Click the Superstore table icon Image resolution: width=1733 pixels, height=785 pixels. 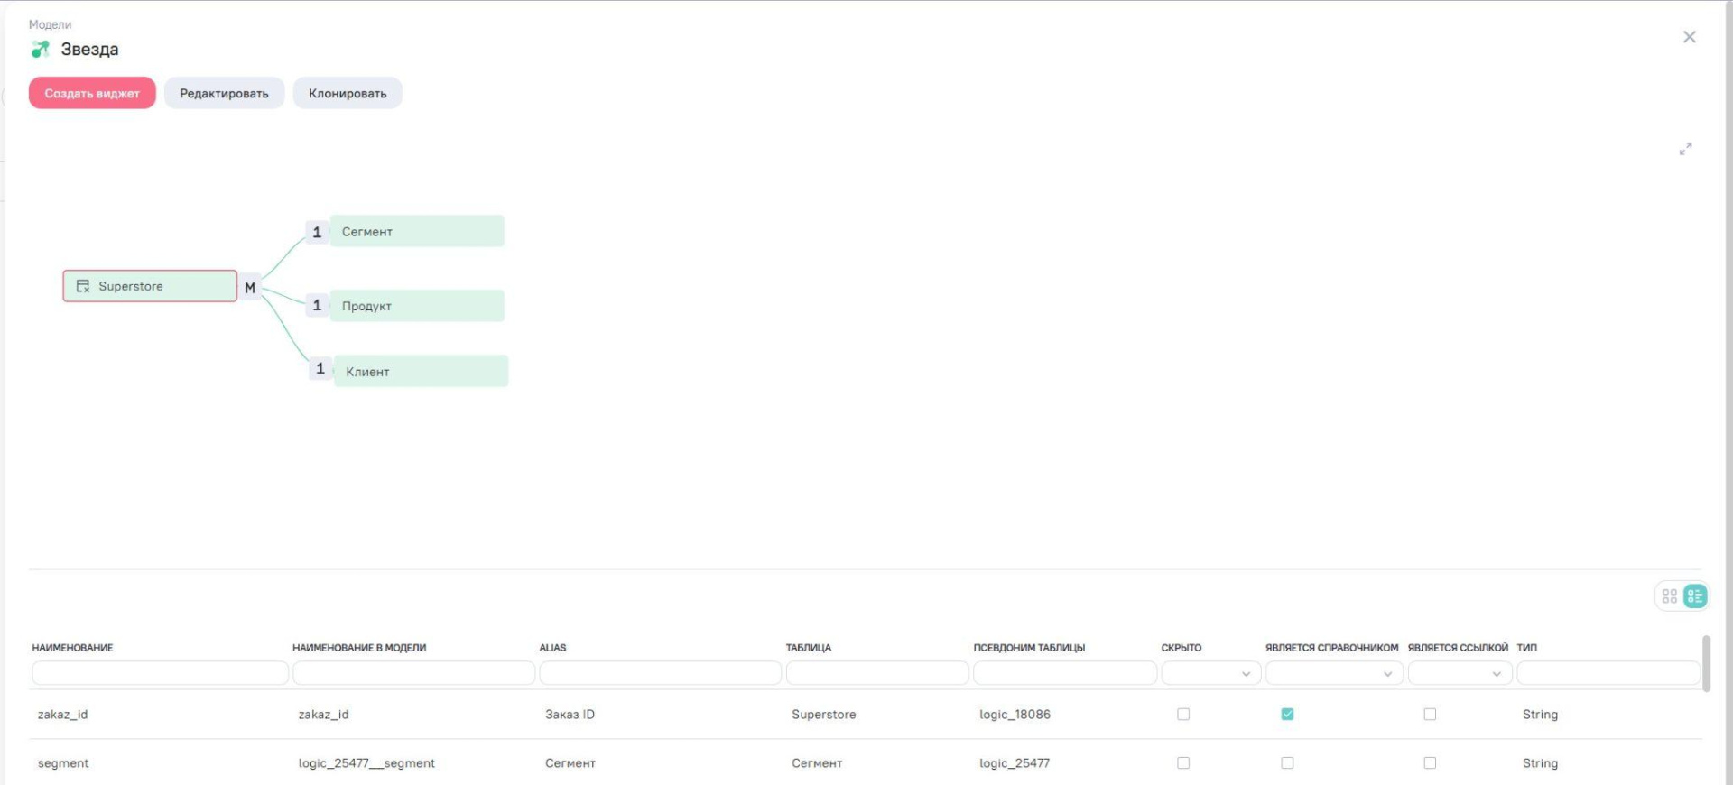83,286
